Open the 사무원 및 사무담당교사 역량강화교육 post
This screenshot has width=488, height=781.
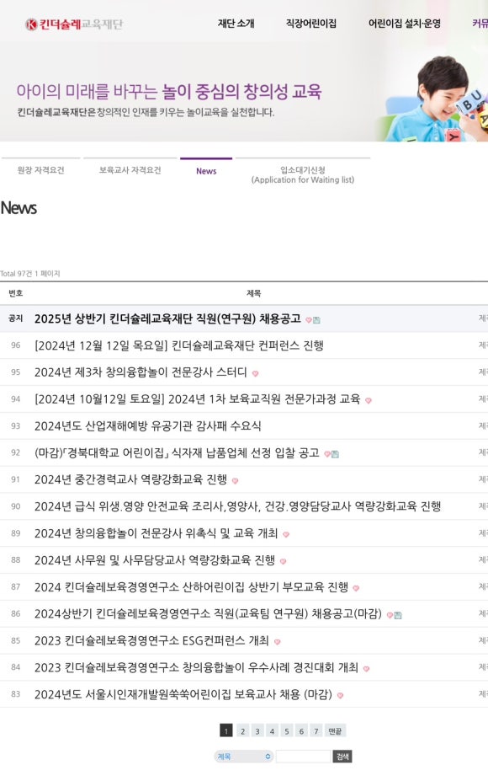pyautogui.click(x=155, y=560)
